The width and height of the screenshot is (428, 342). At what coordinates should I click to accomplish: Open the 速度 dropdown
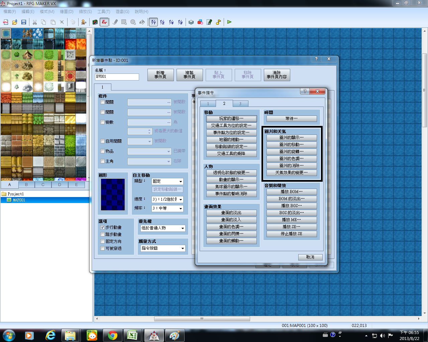tap(168, 199)
